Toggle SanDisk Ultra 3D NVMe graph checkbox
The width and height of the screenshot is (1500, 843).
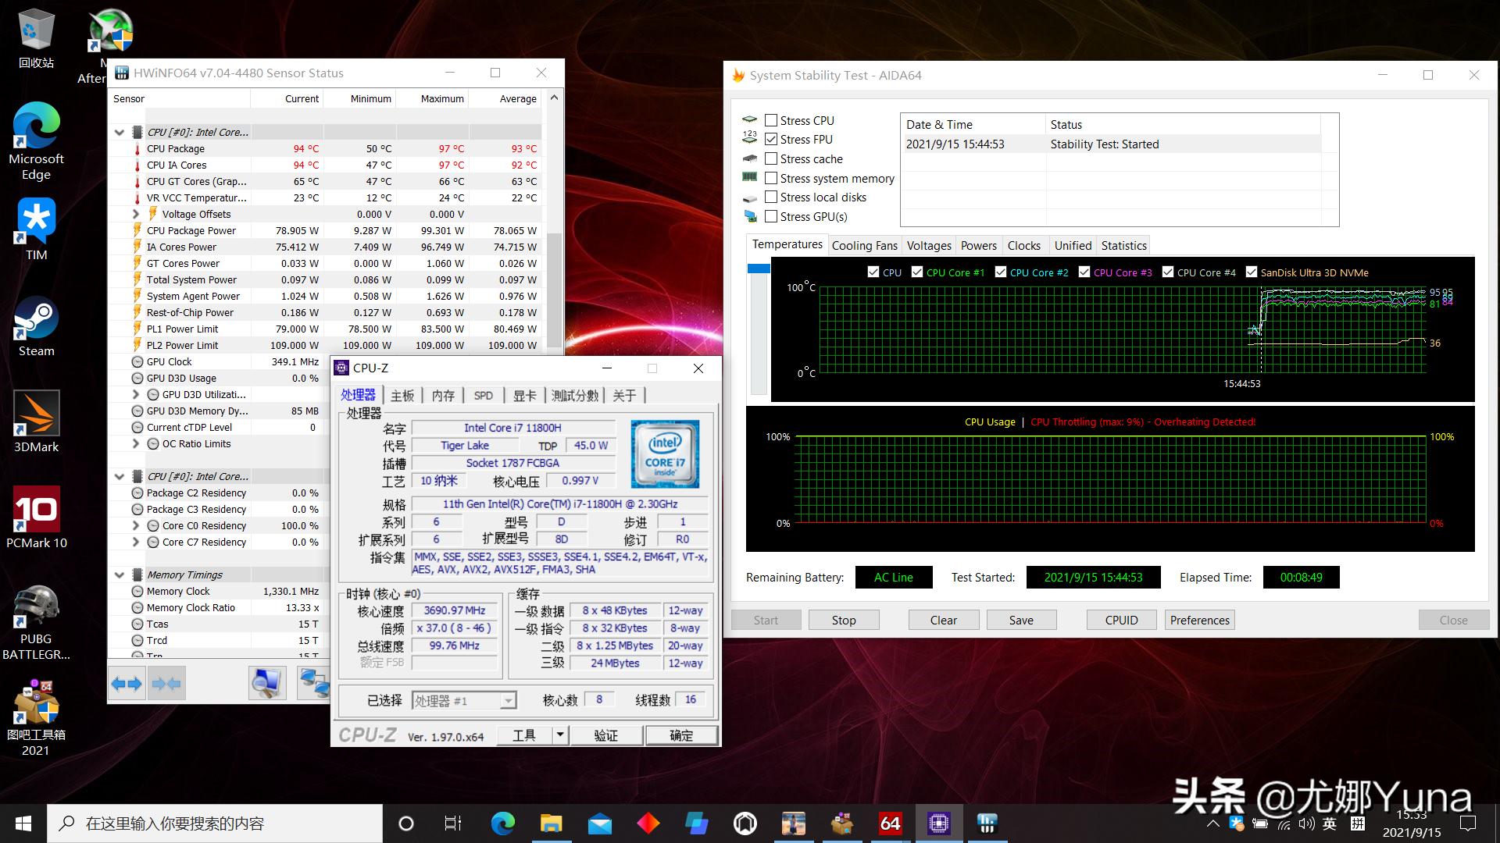tap(1252, 272)
